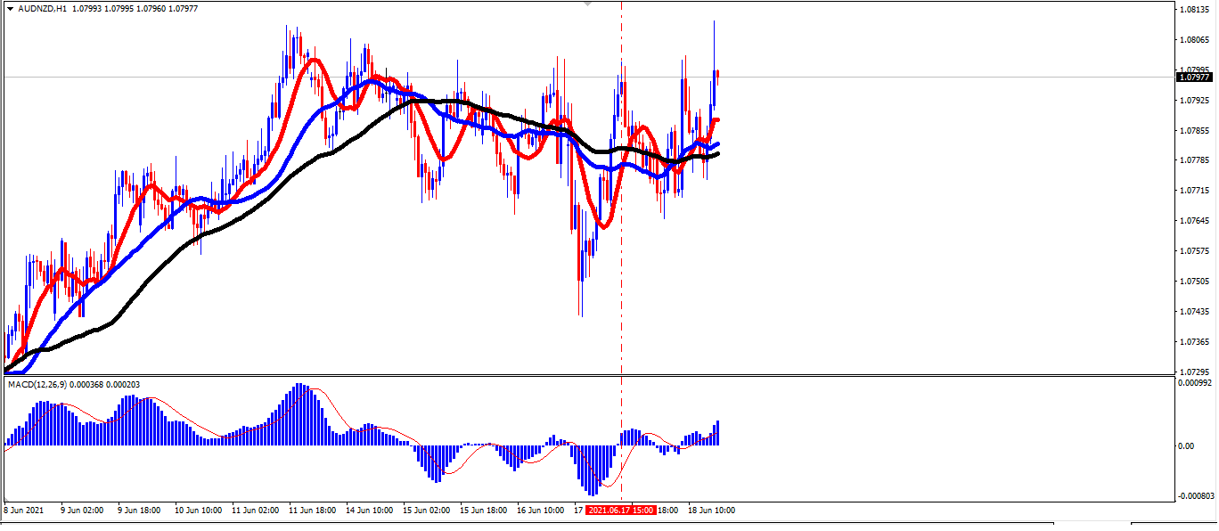Screen dimensions: 1219x531
Task: Click open value 1.07993 in chart header
Action: point(86,9)
